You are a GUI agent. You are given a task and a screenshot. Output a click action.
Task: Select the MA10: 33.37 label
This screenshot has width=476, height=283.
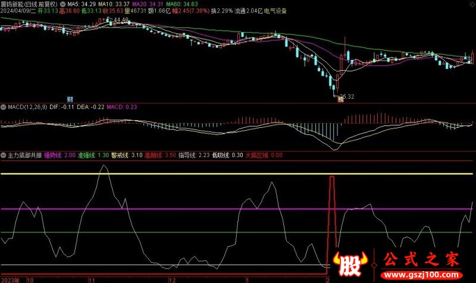click(x=114, y=4)
